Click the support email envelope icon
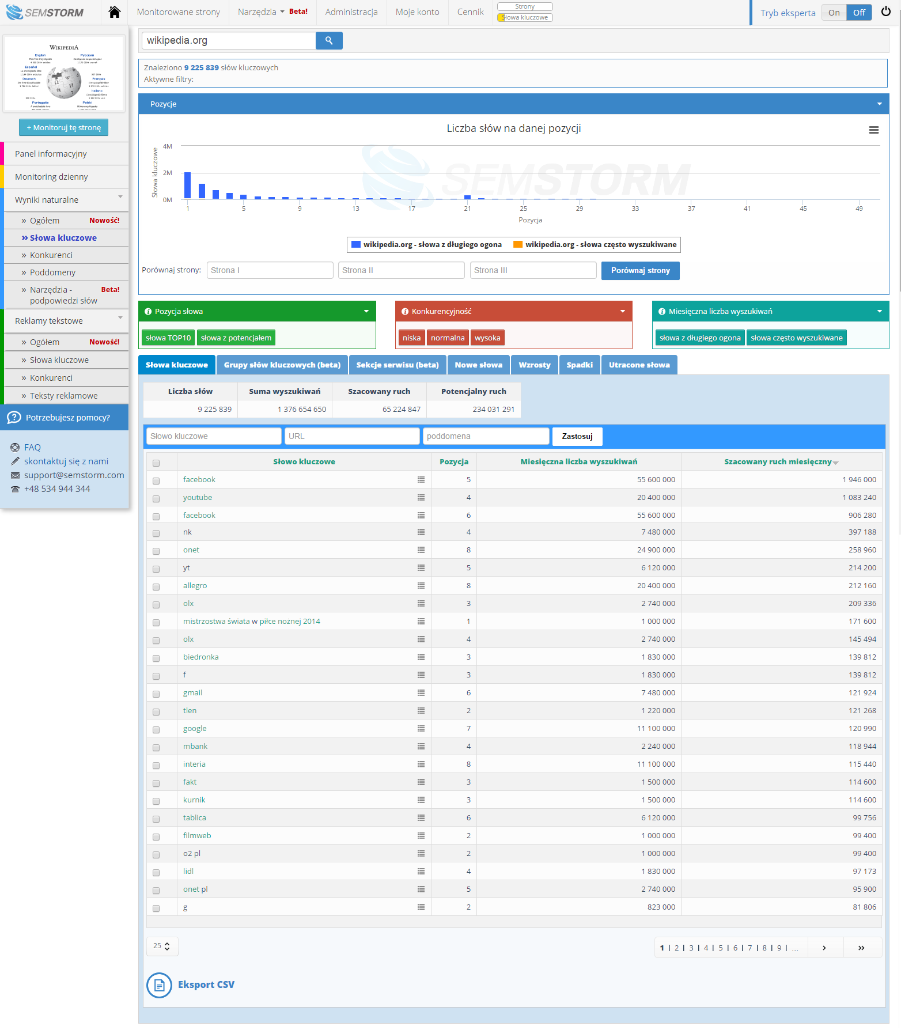This screenshot has width=901, height=1030. (15, 475)
